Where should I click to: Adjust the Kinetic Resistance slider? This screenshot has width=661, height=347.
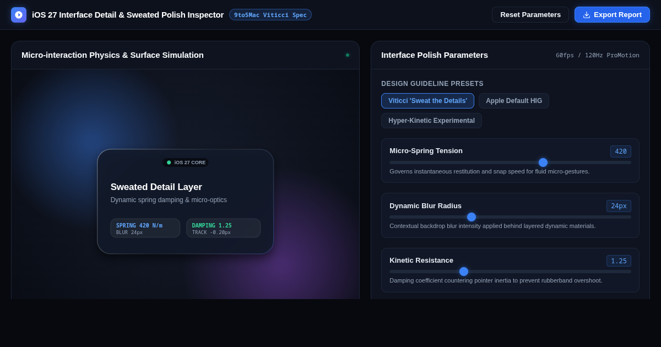pos(510,272)
